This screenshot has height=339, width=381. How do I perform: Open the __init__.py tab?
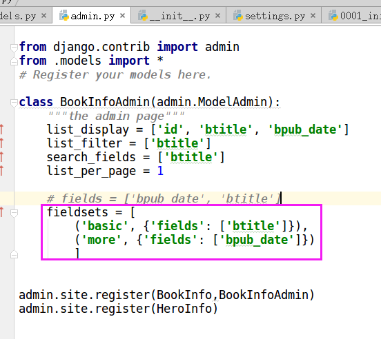(x=179, y=16)
